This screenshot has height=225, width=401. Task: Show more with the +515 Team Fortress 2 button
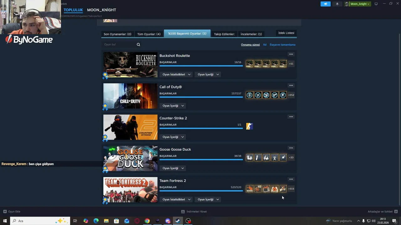291,189
